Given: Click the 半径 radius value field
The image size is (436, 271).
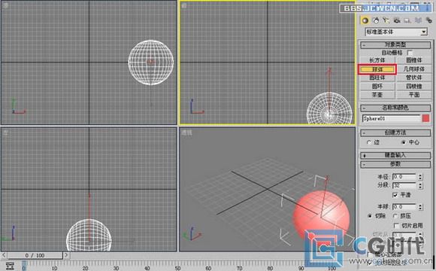Looking at the screenshot, I should (404, 177).
